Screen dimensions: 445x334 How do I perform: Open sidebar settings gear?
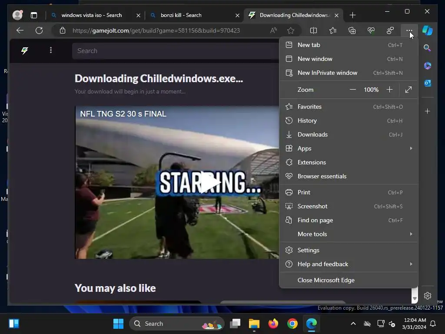(x=428, y=296)
